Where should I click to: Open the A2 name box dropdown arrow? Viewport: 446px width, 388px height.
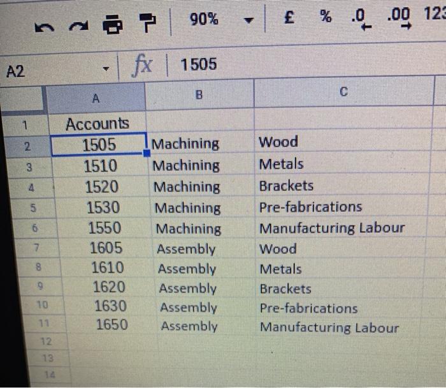click(106, 69)
